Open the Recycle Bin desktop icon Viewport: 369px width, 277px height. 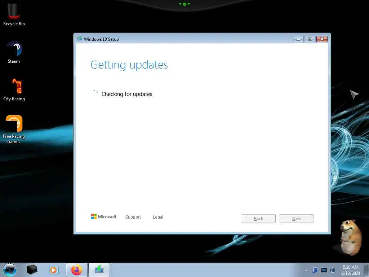click(x=14, y=14)
